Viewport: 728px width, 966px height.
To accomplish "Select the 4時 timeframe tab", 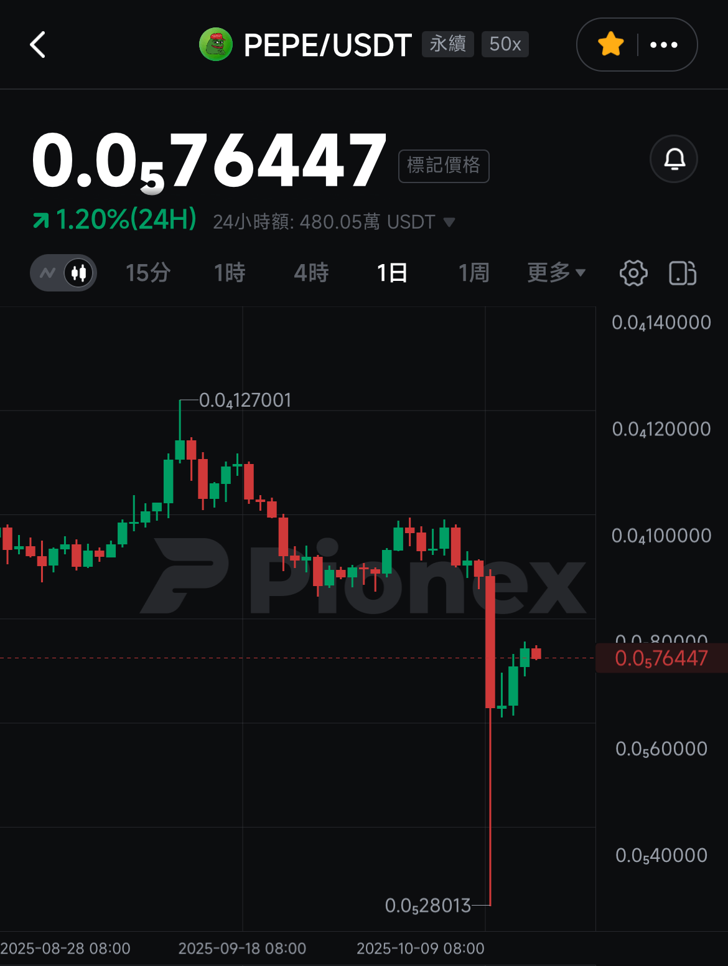I will pyautogui.click(x=311, y=273).
